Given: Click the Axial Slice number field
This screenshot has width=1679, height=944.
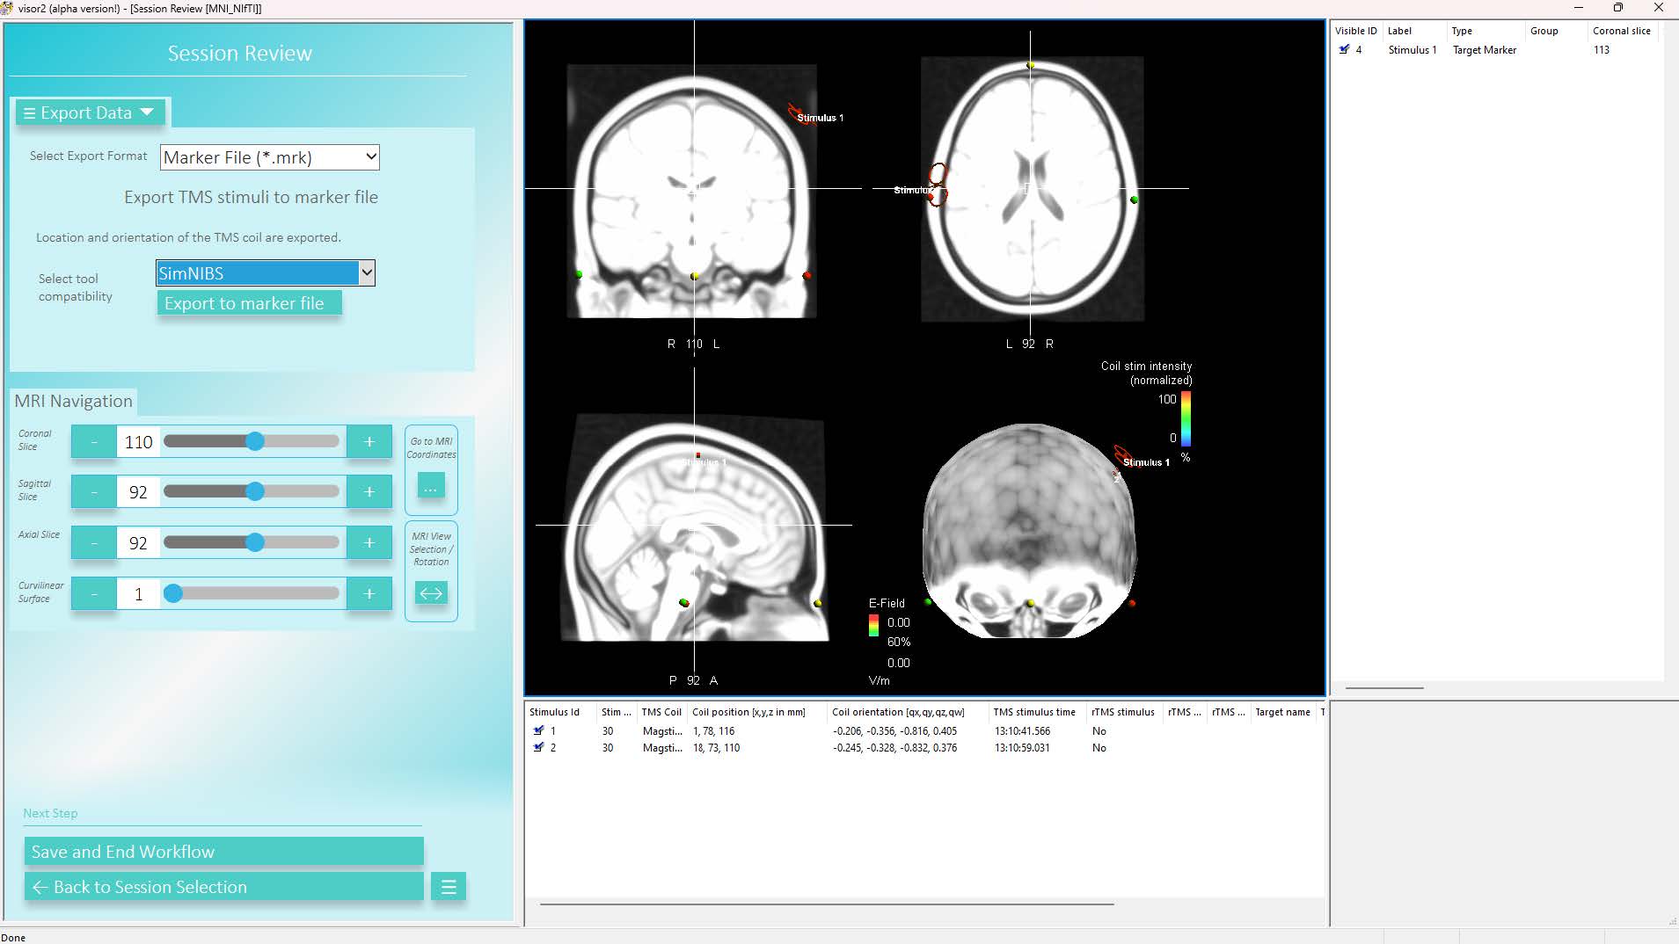Looking at the screenshot, I should [138, 543].
